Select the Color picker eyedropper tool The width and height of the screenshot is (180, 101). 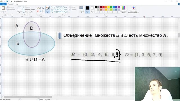point(40,11)
